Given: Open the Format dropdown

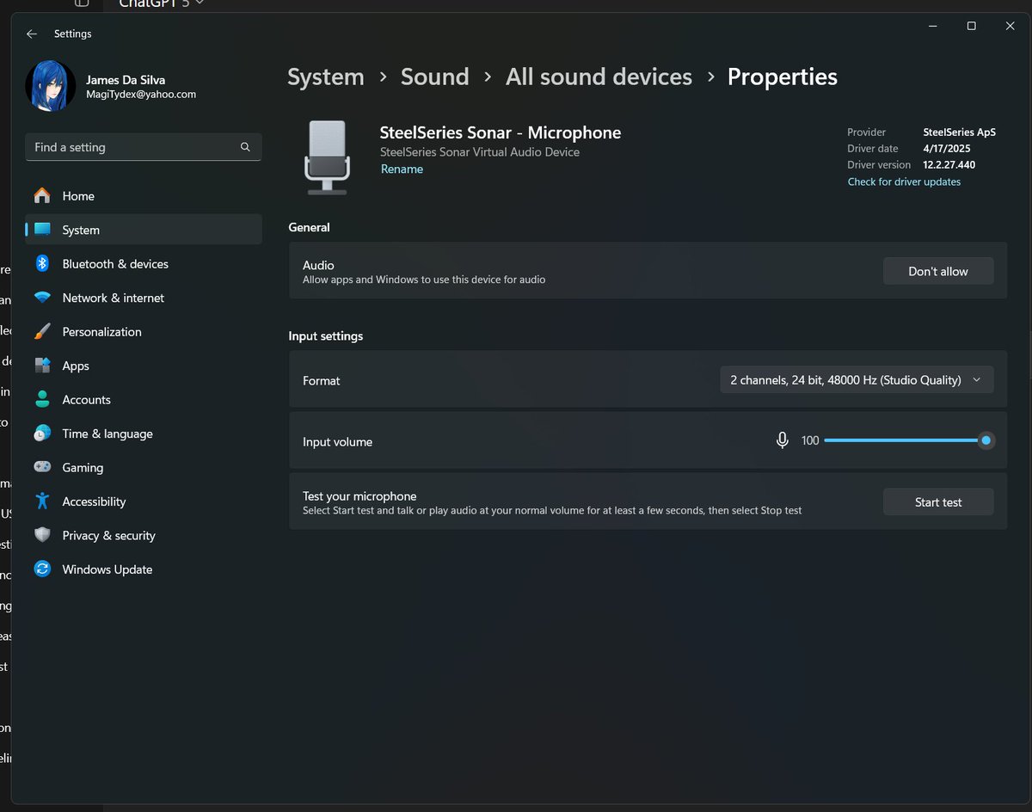Looking at the screenshot, I should (857, 379).
